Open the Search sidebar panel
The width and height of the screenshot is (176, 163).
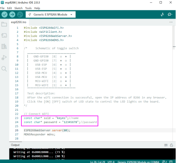coord(4,69)
